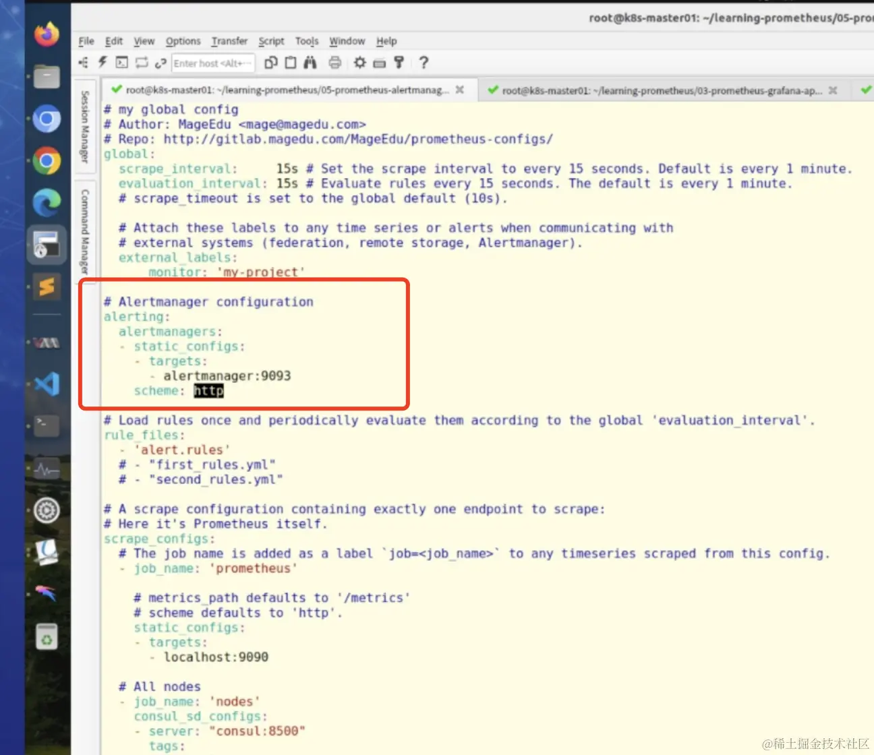Image resolution: width=874 pixels, height=755 pixels.
Task: Click the '# Alertmanager configuration' comment line
Action: (208, 302)
